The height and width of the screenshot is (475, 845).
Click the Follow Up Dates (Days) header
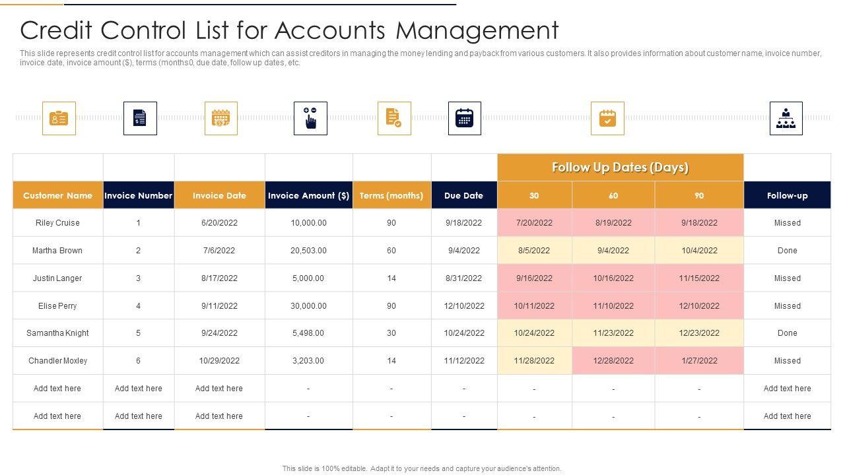coord(620,168)
